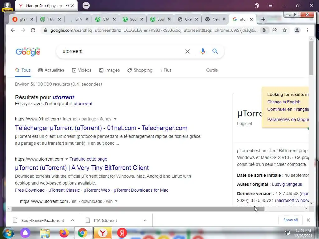Select the Actualités search filter

51,70
